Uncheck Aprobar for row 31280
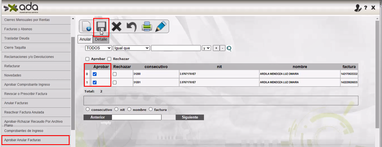Image resolution: width=382 pixels, height=147 pixels. click(x=95, y=74)
